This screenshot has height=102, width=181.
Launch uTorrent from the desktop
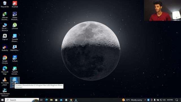[x=15, y=26]
